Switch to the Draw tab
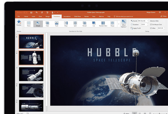Viewport: 168px width, 114px height. (40, 17)
